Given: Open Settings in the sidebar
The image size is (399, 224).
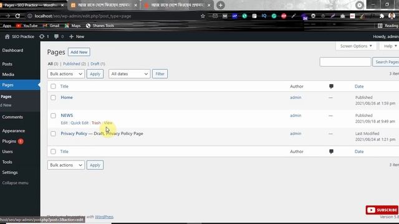Looking at the screenshot, I should point(10,172).
